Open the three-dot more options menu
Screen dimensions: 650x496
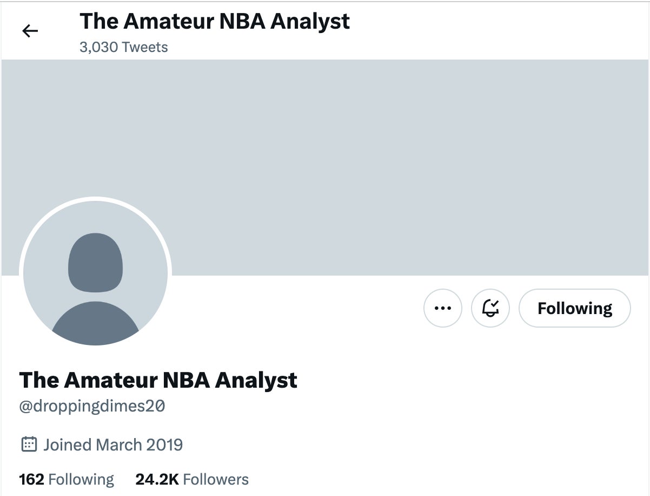(x=443, y=308)
